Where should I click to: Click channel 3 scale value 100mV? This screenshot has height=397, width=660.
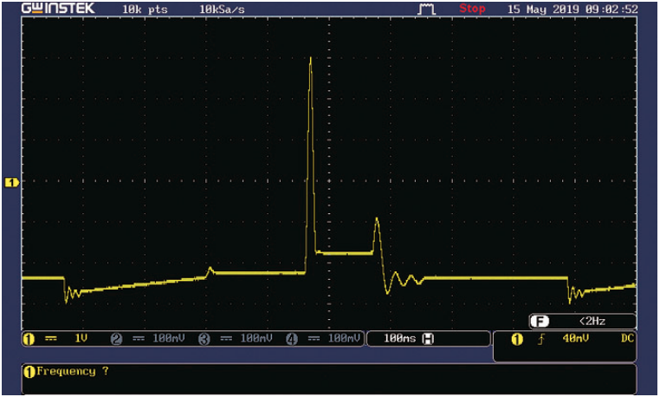click(x=256, y=338)
